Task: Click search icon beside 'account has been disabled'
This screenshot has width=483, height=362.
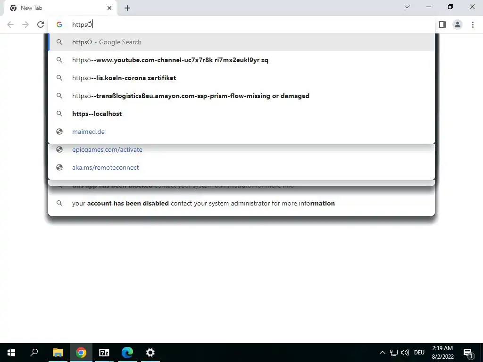Action: tap(59, 203)
